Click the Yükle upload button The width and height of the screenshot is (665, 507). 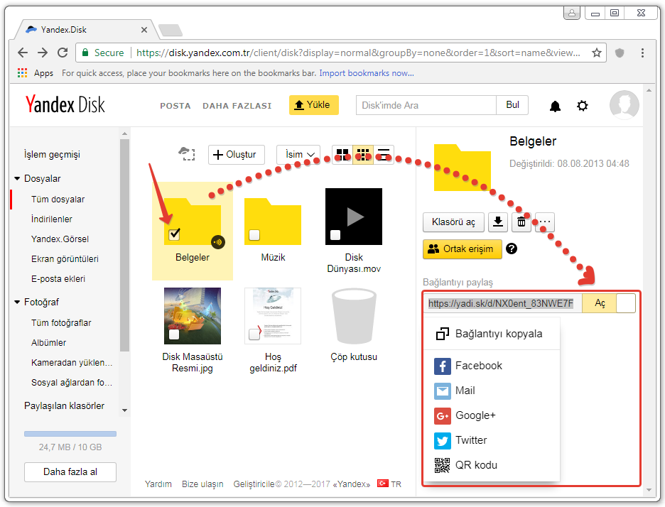313,105
